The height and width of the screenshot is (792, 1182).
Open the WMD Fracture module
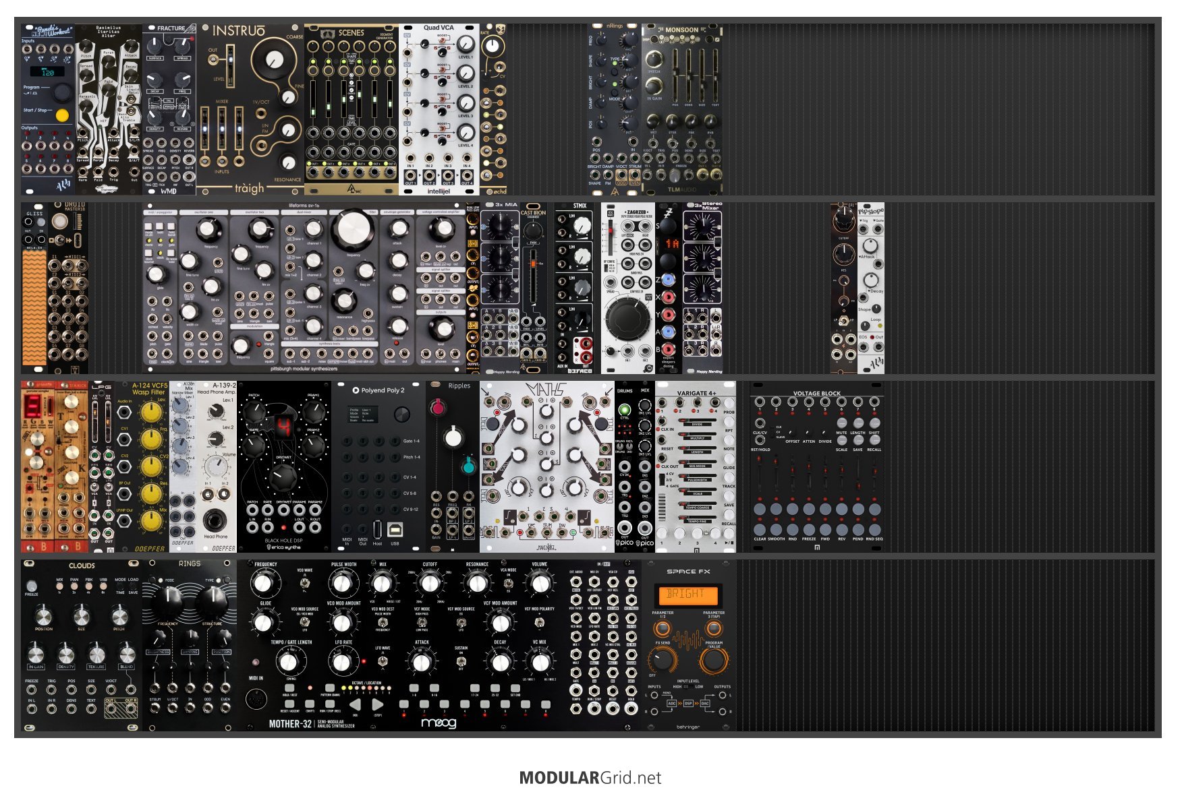169,110
